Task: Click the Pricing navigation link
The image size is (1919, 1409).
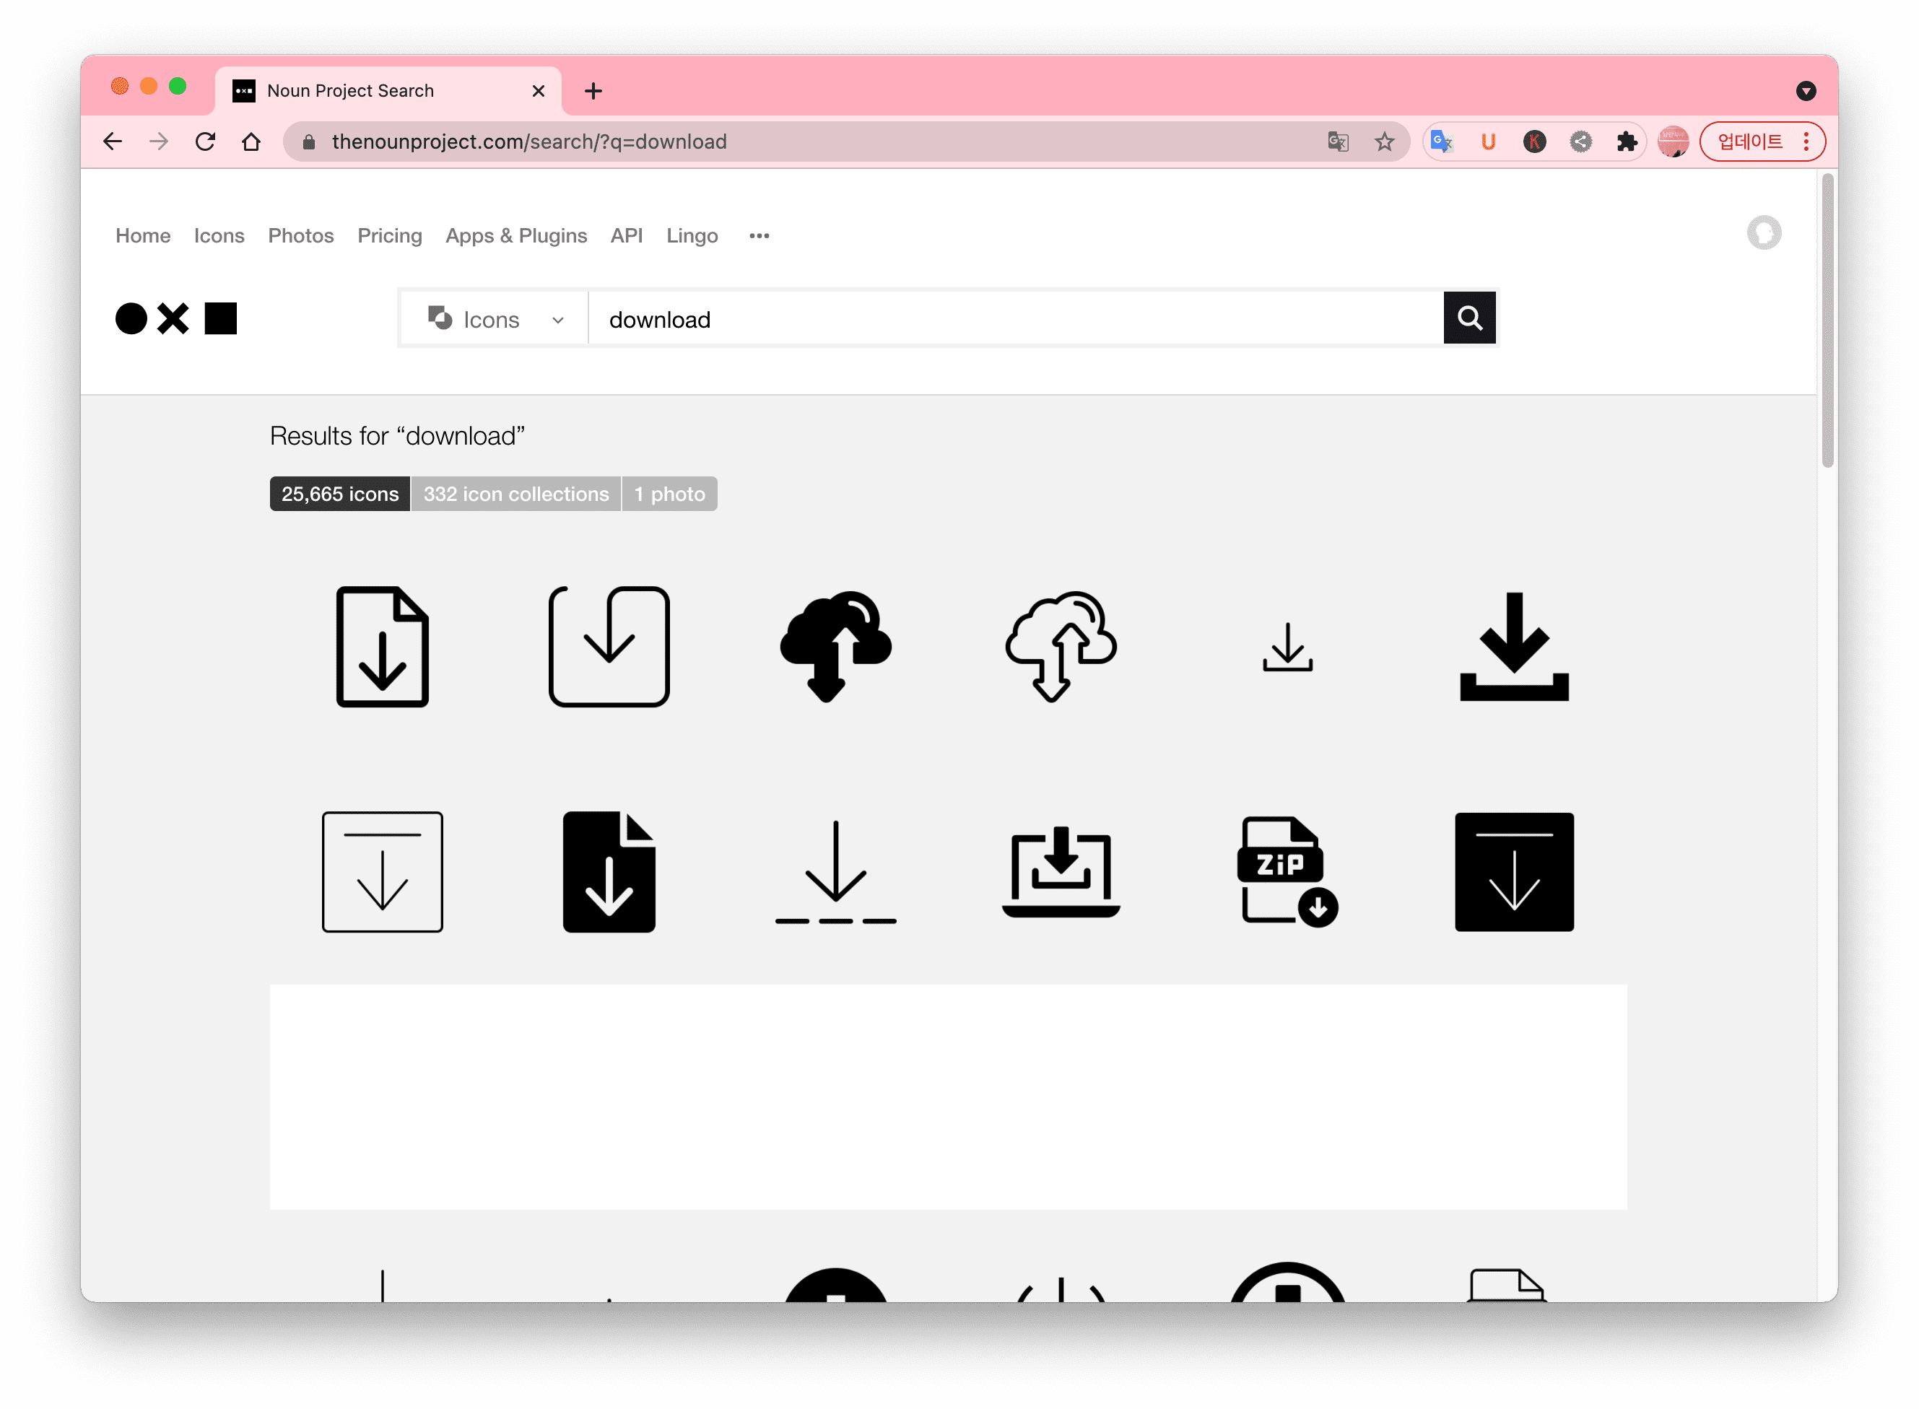Action: pyautogui.click(x=389, y=235)
